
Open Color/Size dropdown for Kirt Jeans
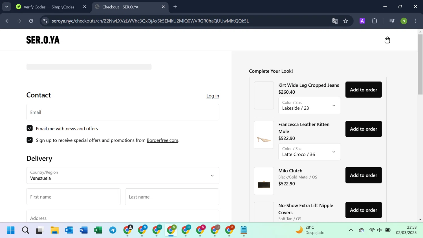(309, 105)
